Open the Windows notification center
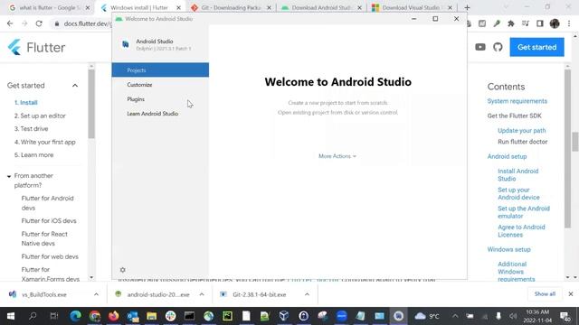Viewport: 579px width, 325px height. 565,316
